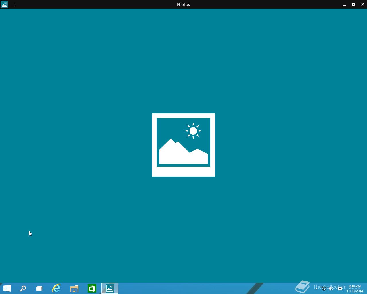Image resolution: width=367 pixels, height=294 pixels.
Task: Click the 11/13/2014 date in tray
Action: coord(355,291)
